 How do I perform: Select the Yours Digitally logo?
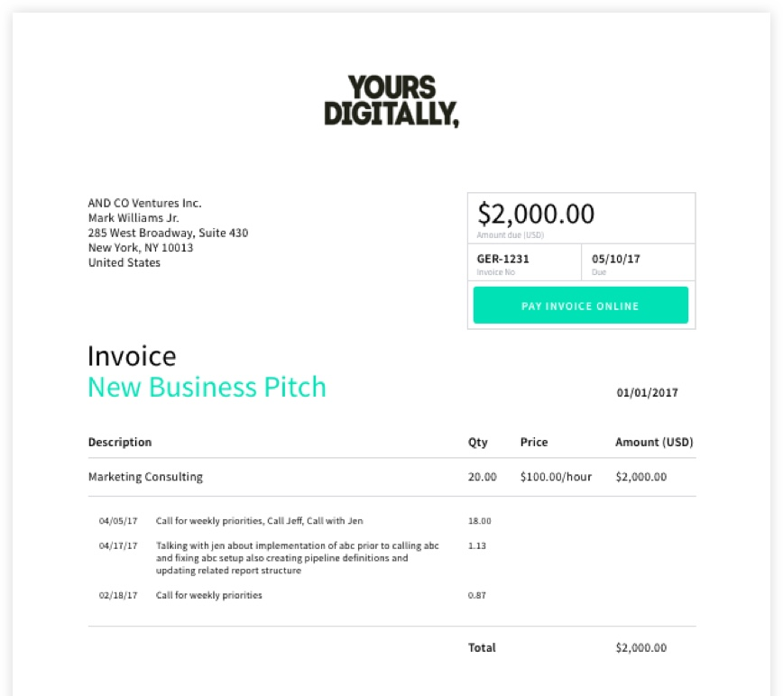(x=391, y=101)
